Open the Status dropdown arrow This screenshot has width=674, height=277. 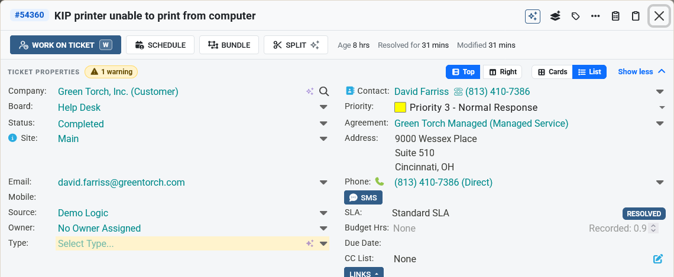click(x=323, y=124)
